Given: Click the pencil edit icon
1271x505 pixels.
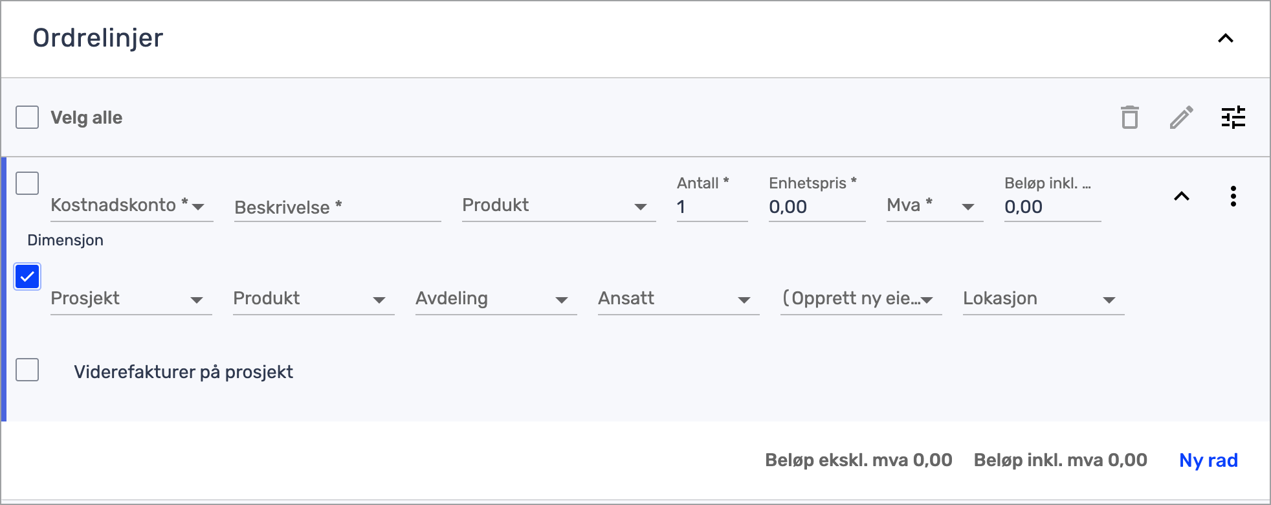Looking at the screenshot, I should [x=1181, y=118].
